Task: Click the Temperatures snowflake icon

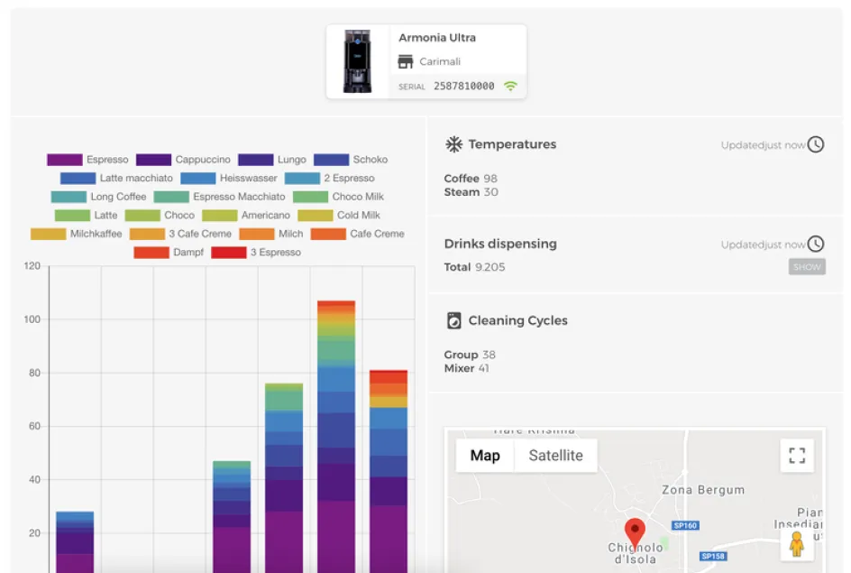Action: coord(454,144)
